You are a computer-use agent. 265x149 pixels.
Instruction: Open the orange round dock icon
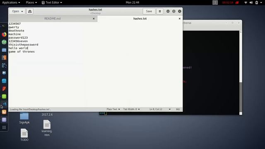[x=4, y=112]
